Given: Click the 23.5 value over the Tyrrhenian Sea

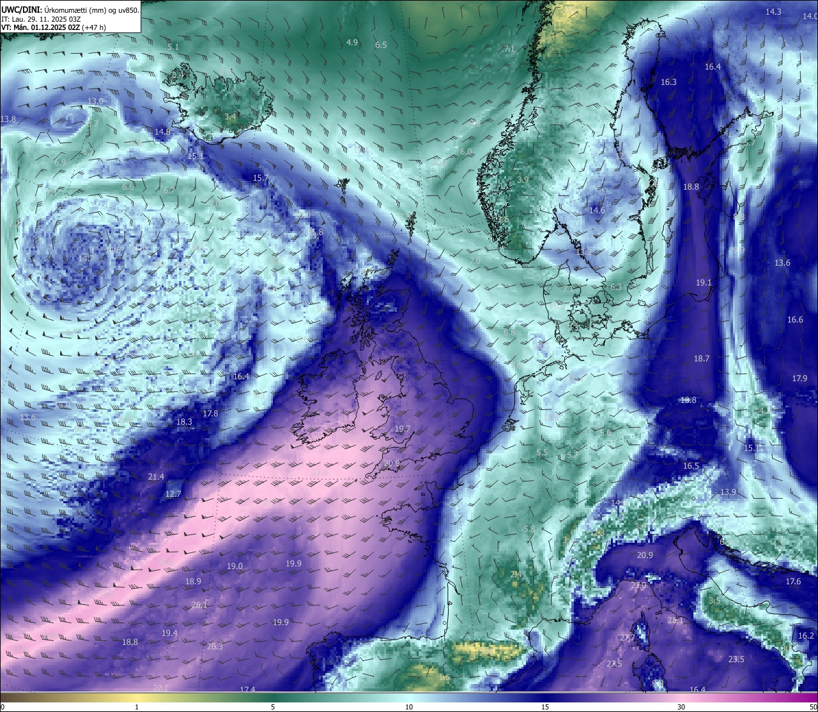Looking at the screenshot, I should coord(736,660).
